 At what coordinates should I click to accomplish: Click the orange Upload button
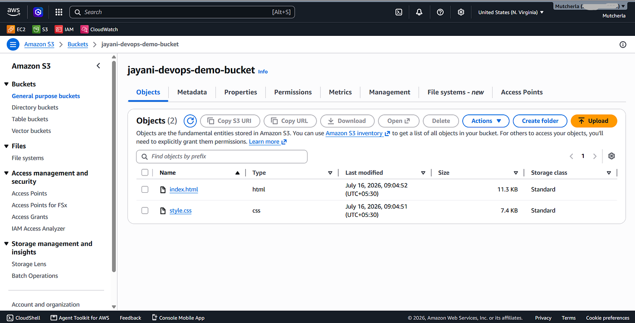tap(594, 121)
